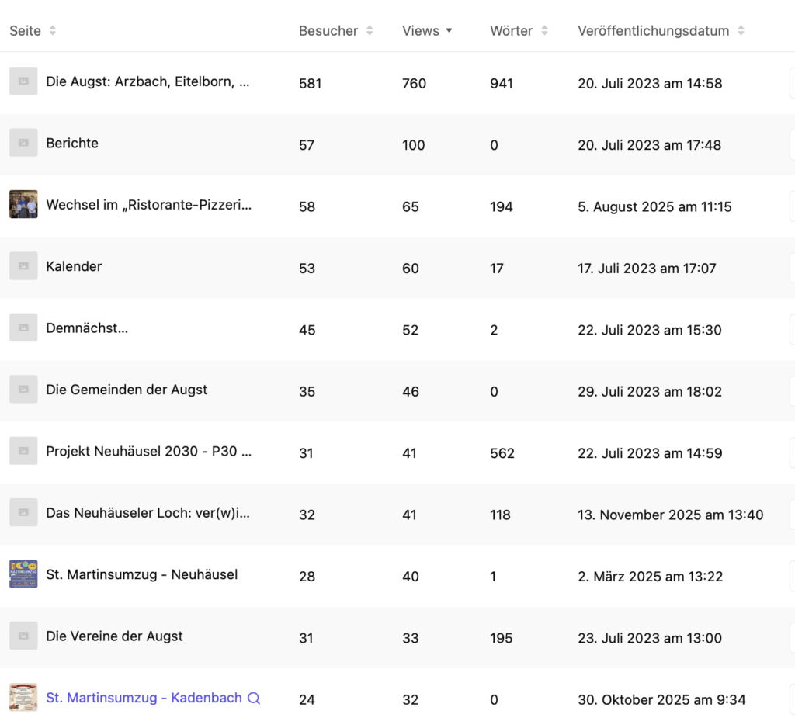The image size is (795, 728).
Task: Click thumbnail of St. Martinsumzug - Kadenbach
Action: (x=23, y=698)
